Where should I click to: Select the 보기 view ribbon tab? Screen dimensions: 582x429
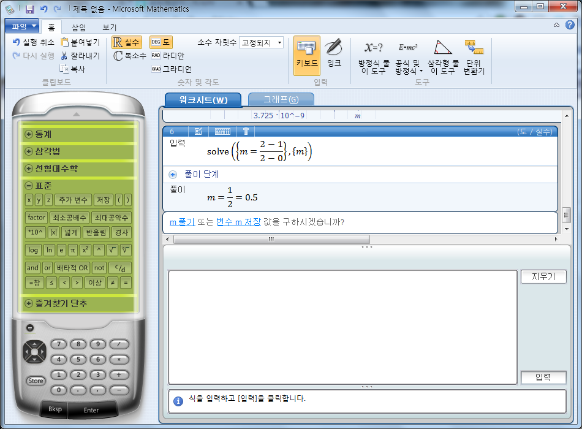pyautogui.click(x=110, y=27)
